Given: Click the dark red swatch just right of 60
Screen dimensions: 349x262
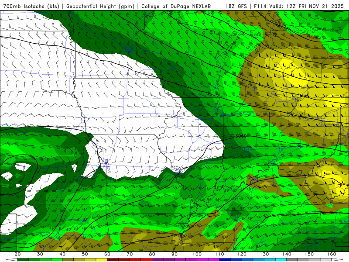Looking at the screenshot, I should pyautogui.click(x=113, y=260).
